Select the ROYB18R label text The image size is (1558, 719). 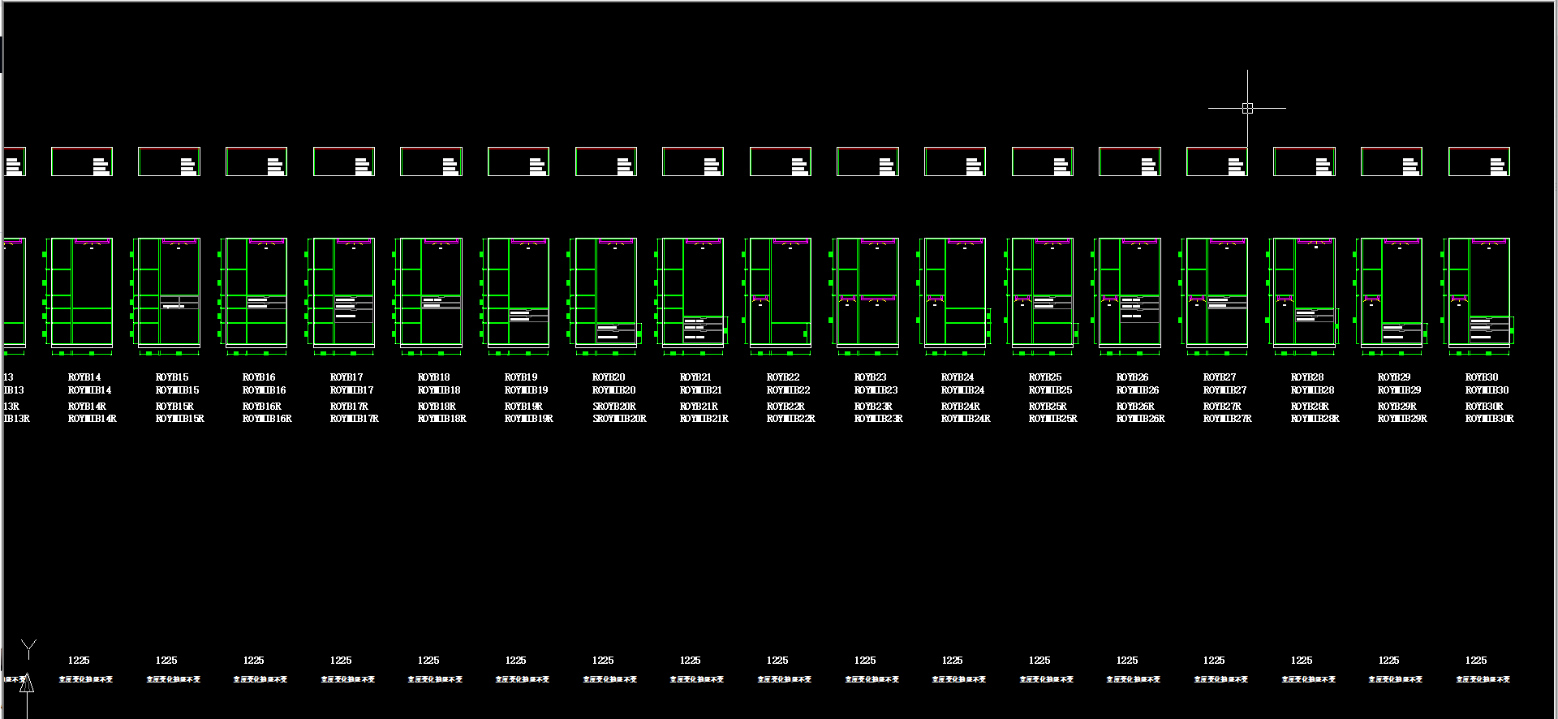[x=437, y=407]
